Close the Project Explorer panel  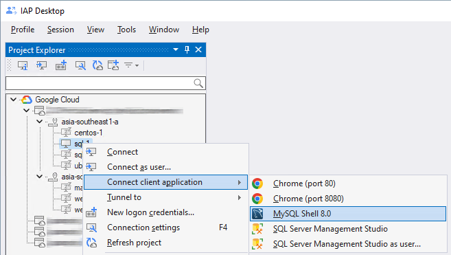point(198,49)
